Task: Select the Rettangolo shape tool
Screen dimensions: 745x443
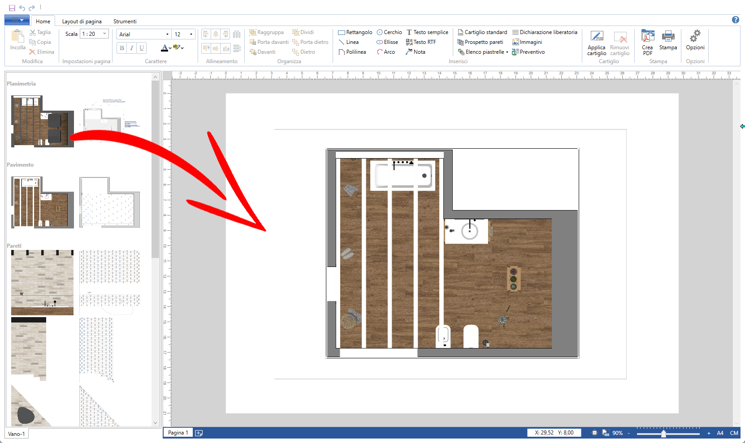Action: pos(355,32)
